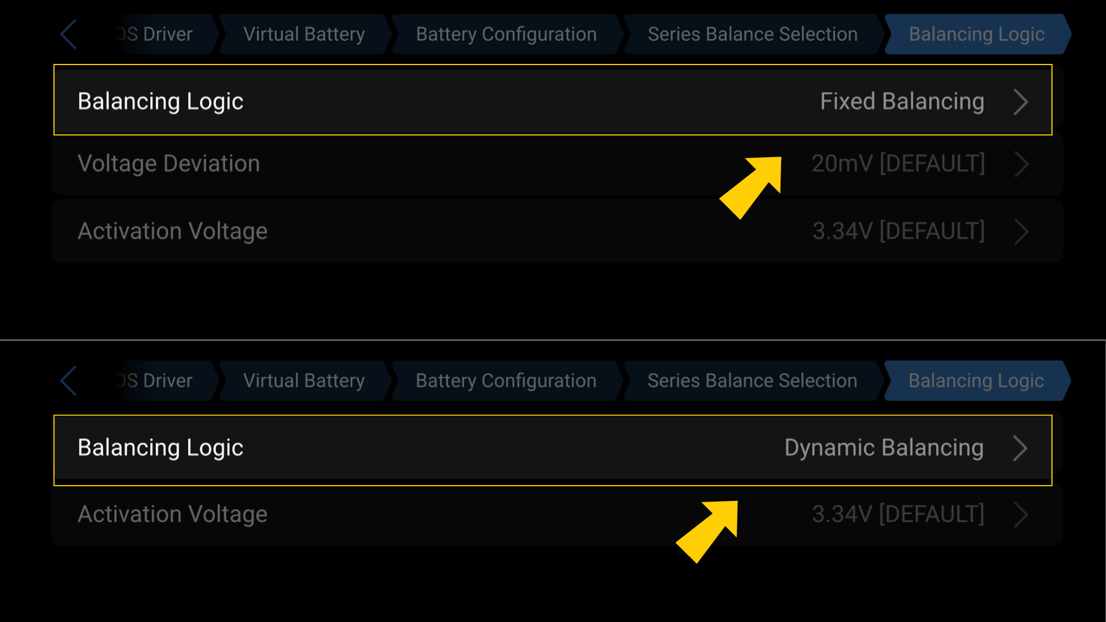Open the Activation Voltage setting in top screen

(553, 232)
